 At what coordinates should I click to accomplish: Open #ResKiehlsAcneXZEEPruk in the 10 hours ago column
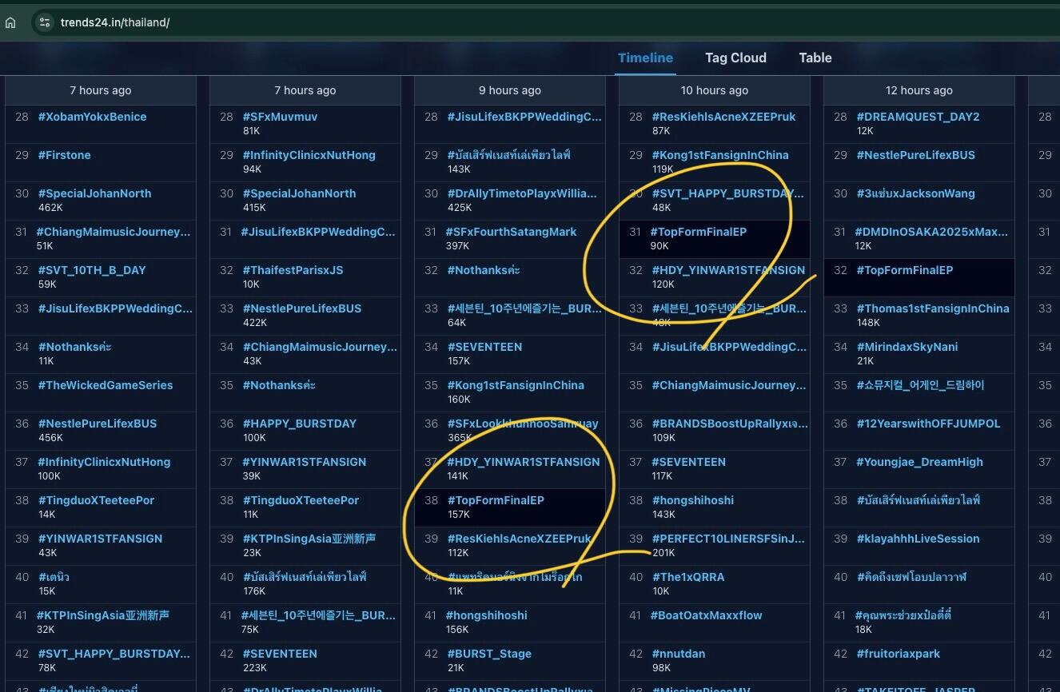[724, 117]
